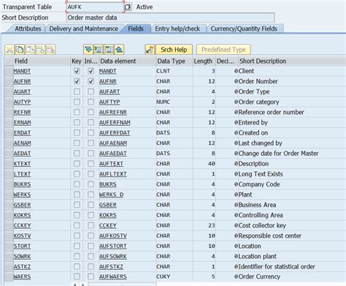
Task: Click the Paste icon in the toolbar
Action: 30,50
